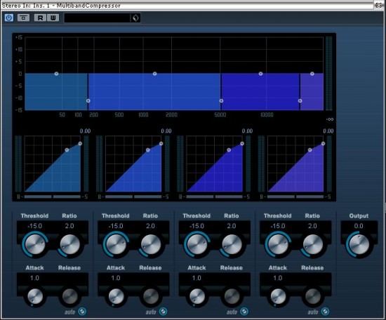Adjust band 3 Threshold knob
Image resolution: width=386 pixels, height=320 pixels.
197,244
